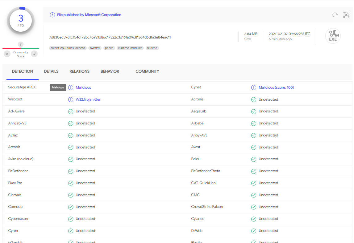354x243 pixels.
Task: Switch to the BEHAVIOR tab
Action: click(x=110, y=71)
